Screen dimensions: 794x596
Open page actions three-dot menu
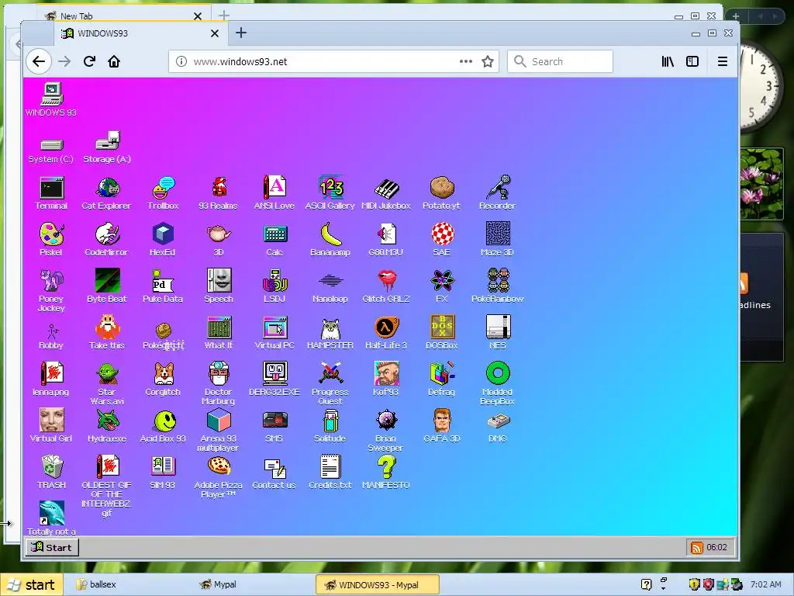coord(466,62)
